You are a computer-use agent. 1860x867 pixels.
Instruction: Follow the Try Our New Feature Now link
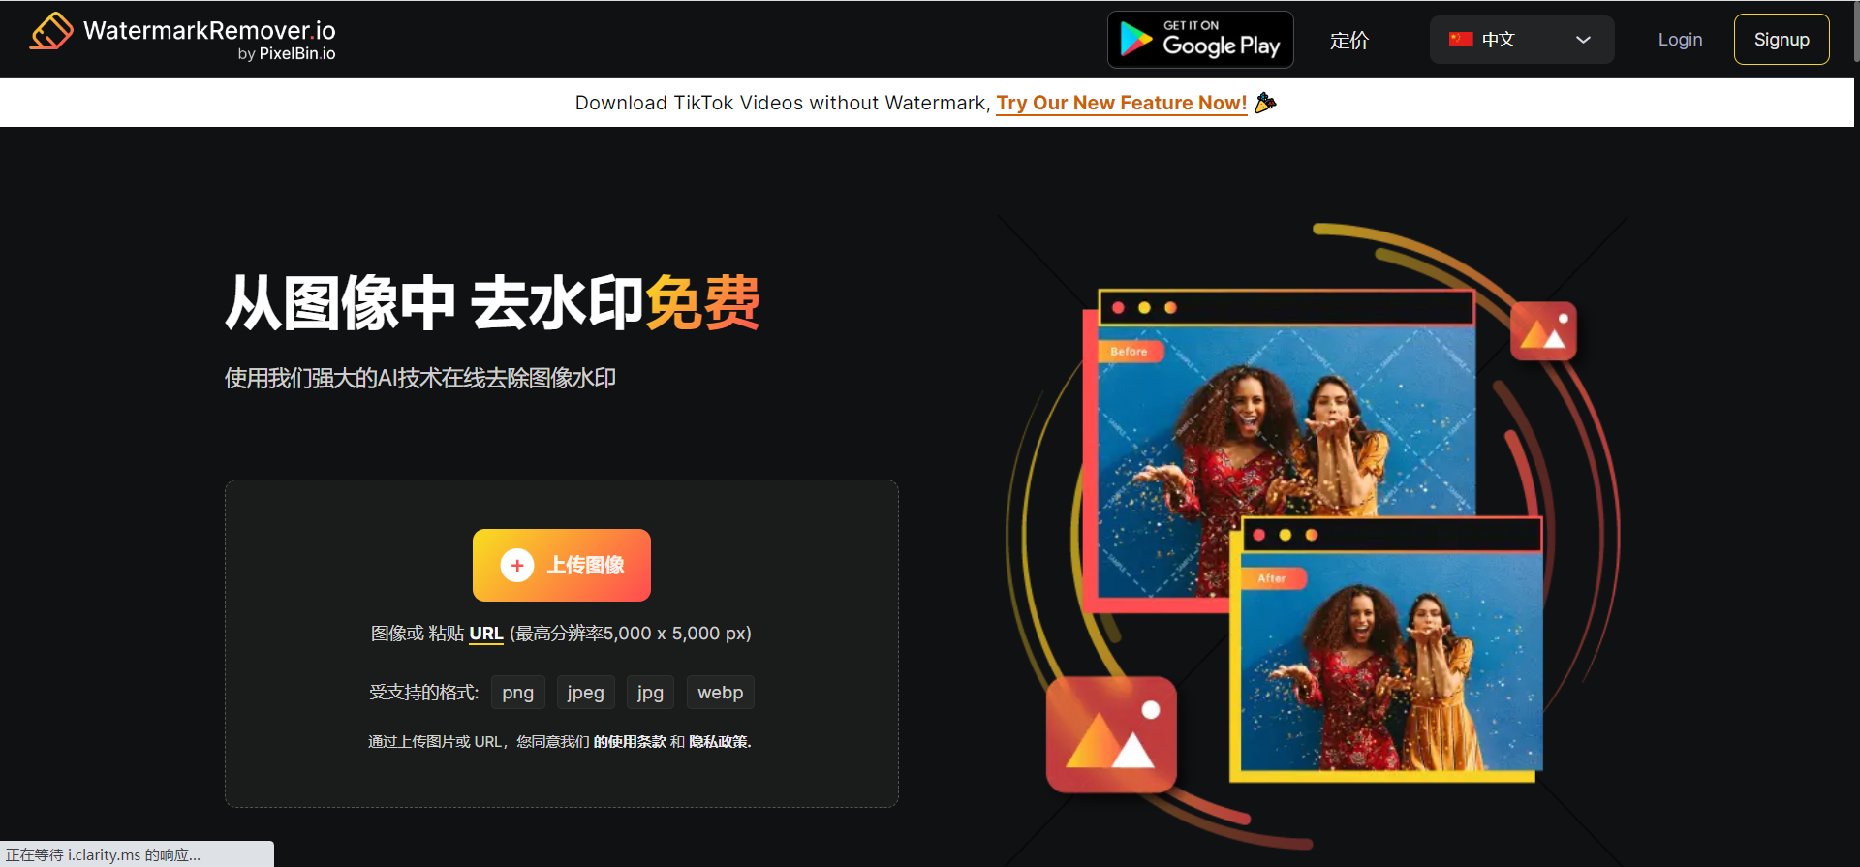point(1121,103)
